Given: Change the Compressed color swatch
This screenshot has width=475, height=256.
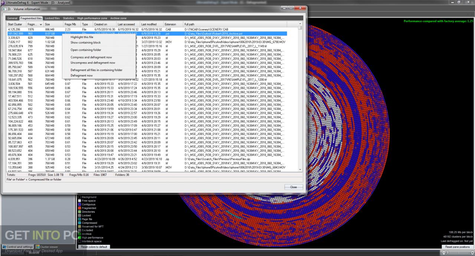Looking at the screenshot, I should click(x=79, y=223).
